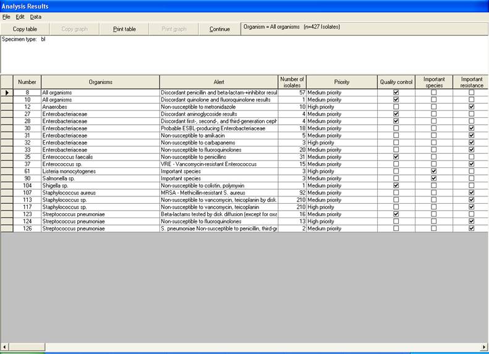Toggle Quality control checkbox for row 10
Screen dimensions: 489x354
(396, 99)
